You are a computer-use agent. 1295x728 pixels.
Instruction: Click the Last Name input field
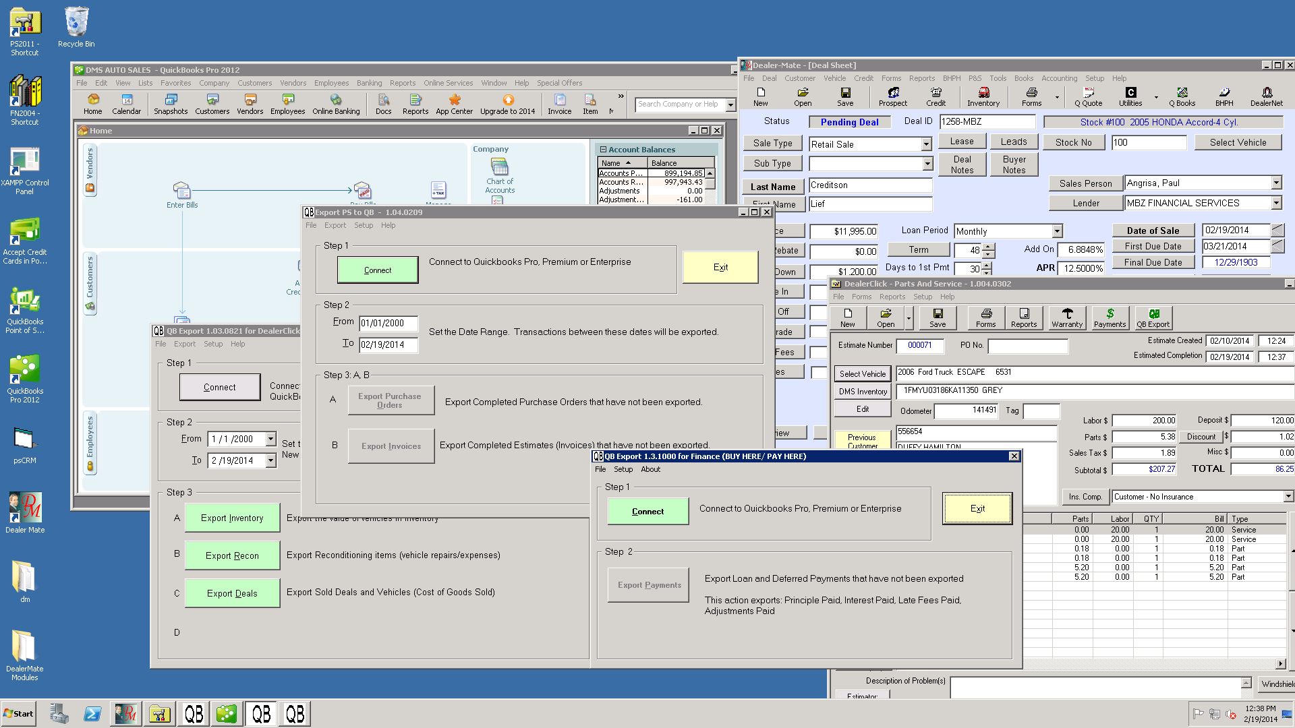click(870, 185)
